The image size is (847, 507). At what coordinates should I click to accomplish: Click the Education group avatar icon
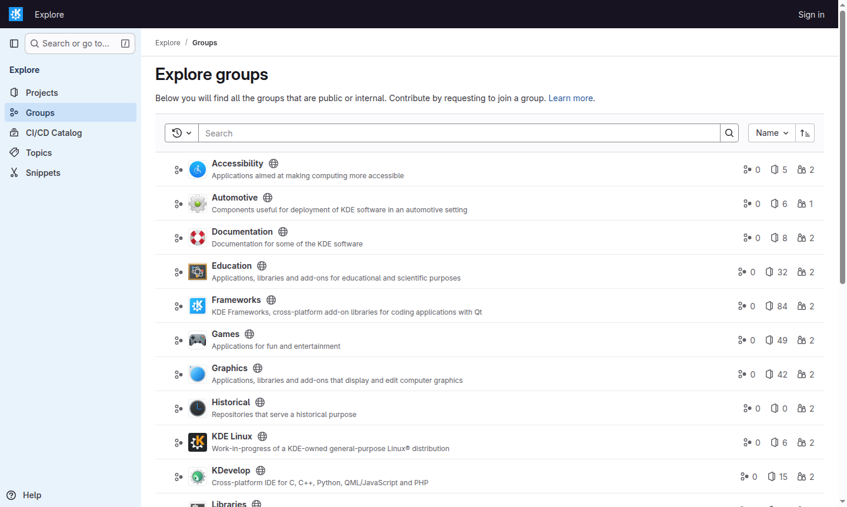[x=198, y=272]
